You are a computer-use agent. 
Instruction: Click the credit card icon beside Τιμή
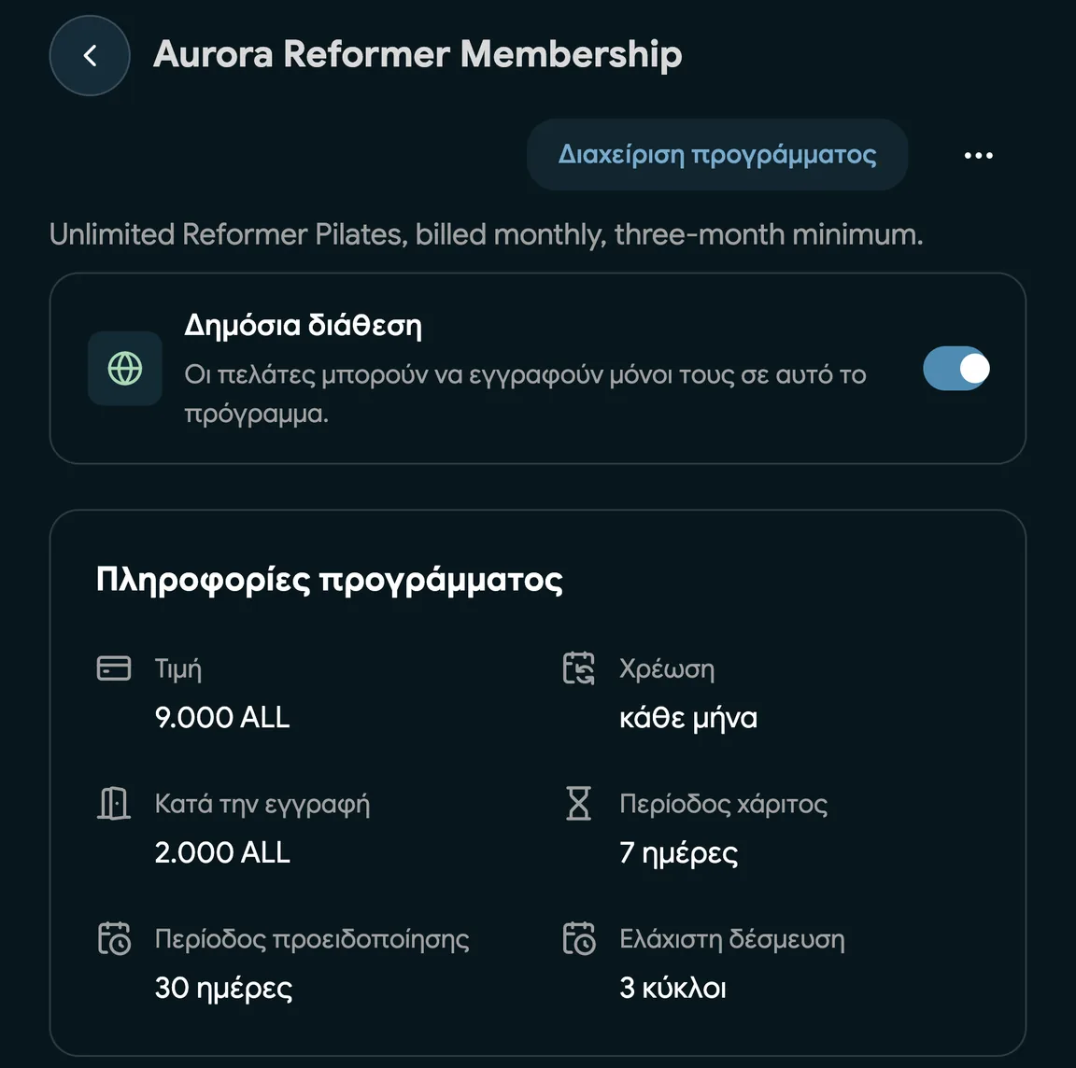coord(114,668)
